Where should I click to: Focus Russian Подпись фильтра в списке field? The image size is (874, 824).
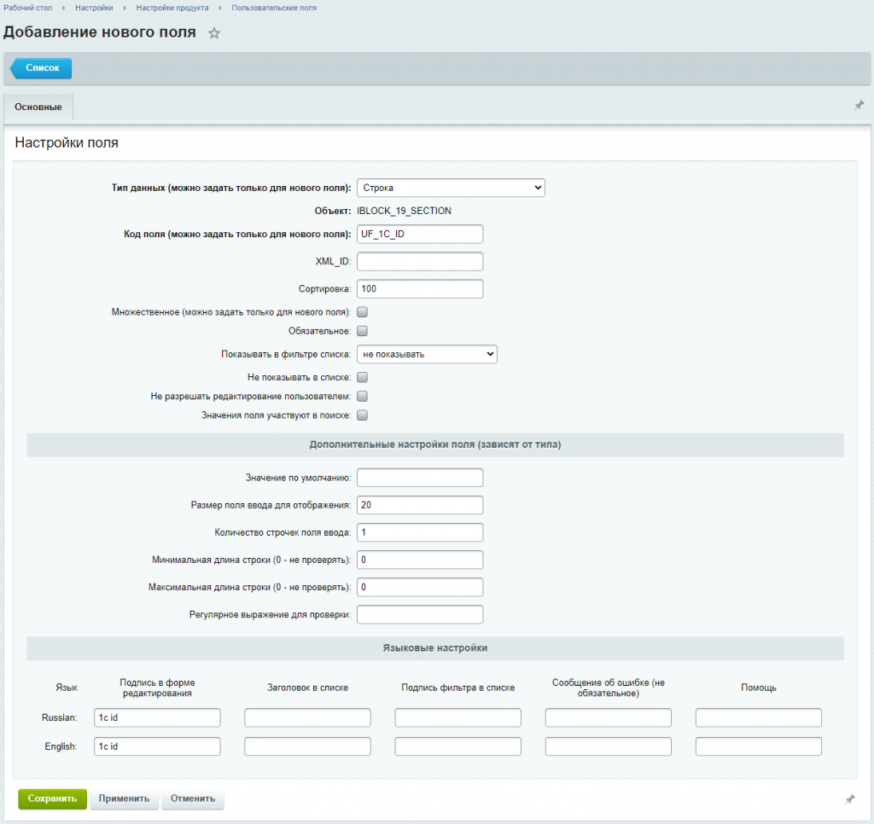tap(458, 717)
